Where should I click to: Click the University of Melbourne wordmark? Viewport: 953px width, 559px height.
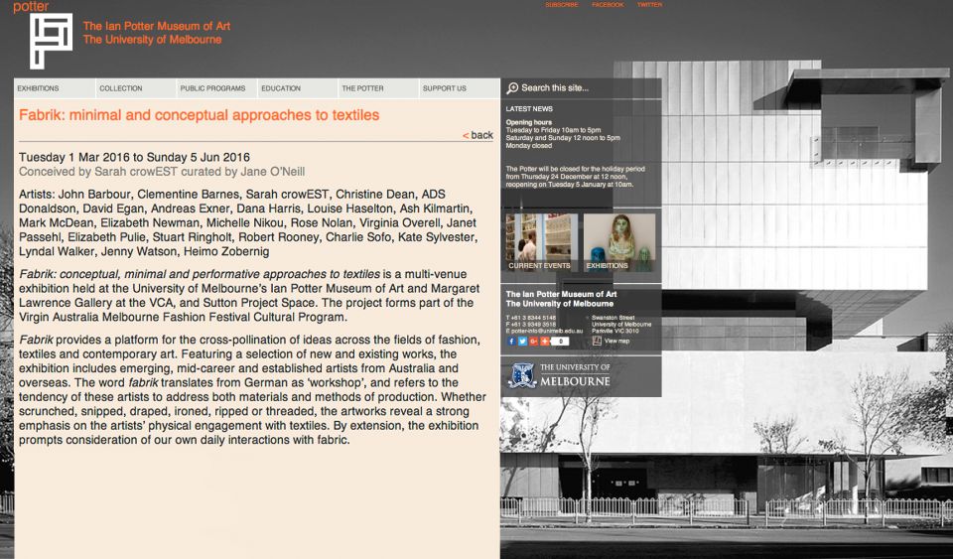pos(575,375)
